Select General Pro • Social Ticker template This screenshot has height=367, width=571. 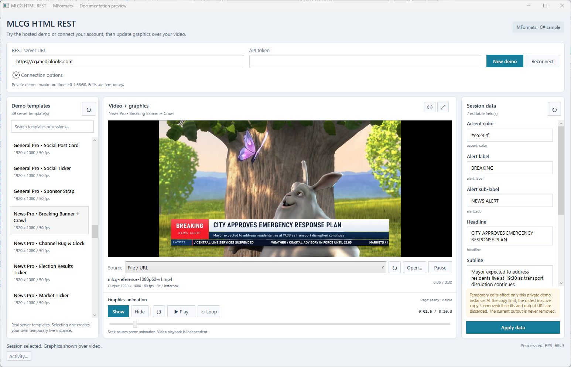coord(49,171)
